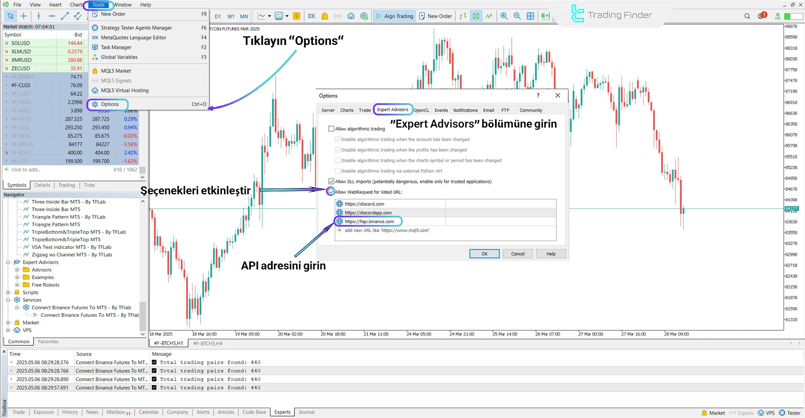
Task: Open the MQL5 Market via the bag icon
Action: coord(325,16)
